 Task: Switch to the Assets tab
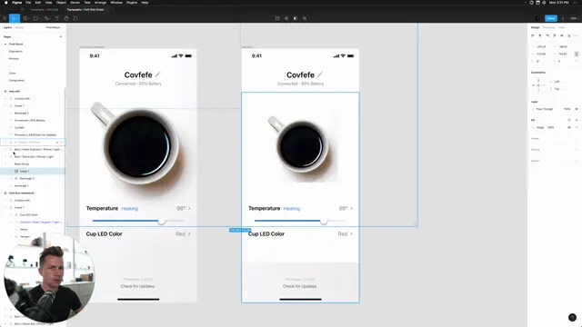pos(19,27)
